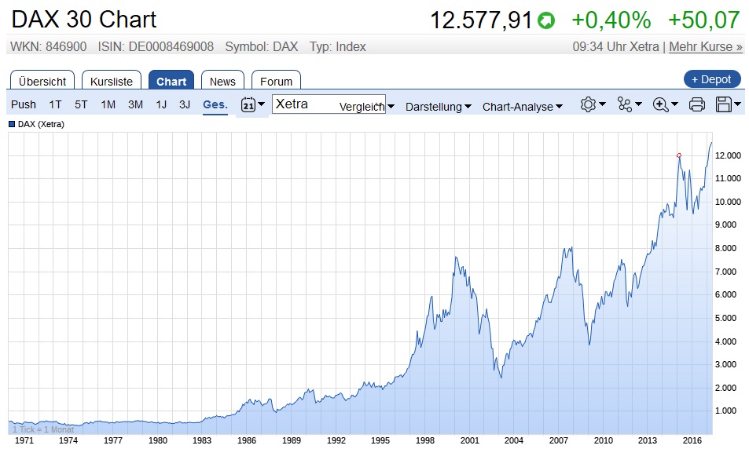
Task: Click the DAX 30 Chart heading
Action: coord(83,20)
